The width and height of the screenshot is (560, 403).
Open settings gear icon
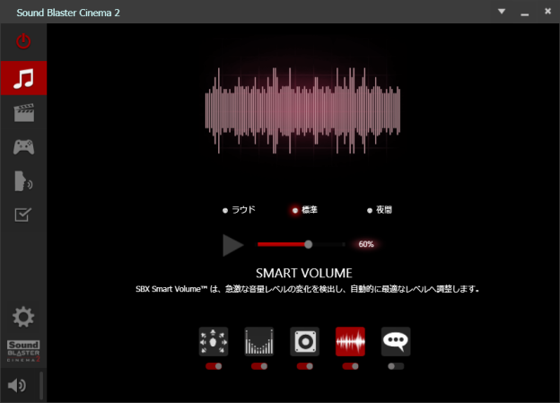pyautogui.click(x=23, y=317)
